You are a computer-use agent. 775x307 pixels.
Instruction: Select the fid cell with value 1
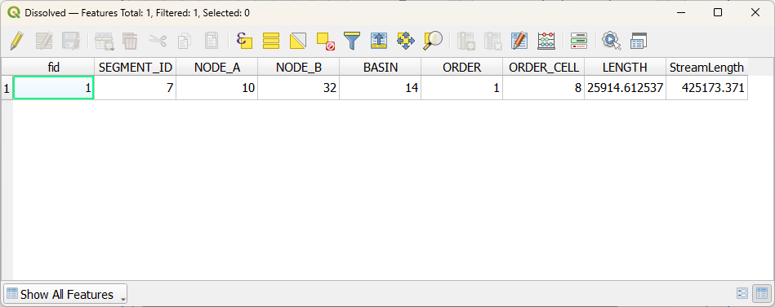click(x=54, y=88)
